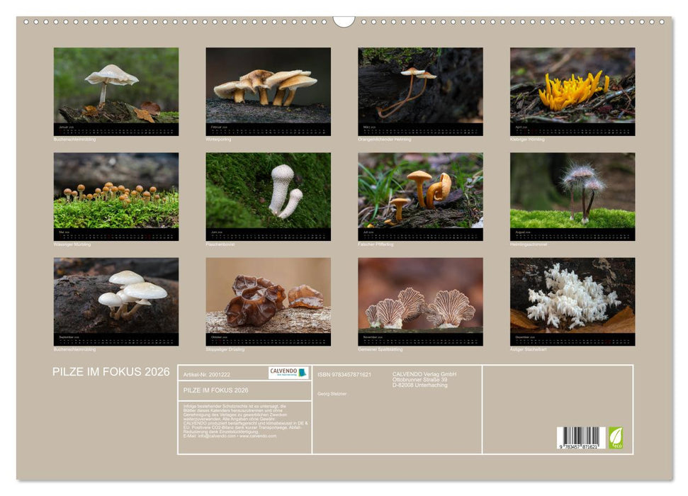Open the June Flaschenbovist puffball photo
The width and height of the screenshot is (688, 496).
coord(268,191)
